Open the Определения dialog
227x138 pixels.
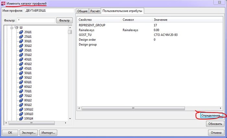(x=212, y=116)
